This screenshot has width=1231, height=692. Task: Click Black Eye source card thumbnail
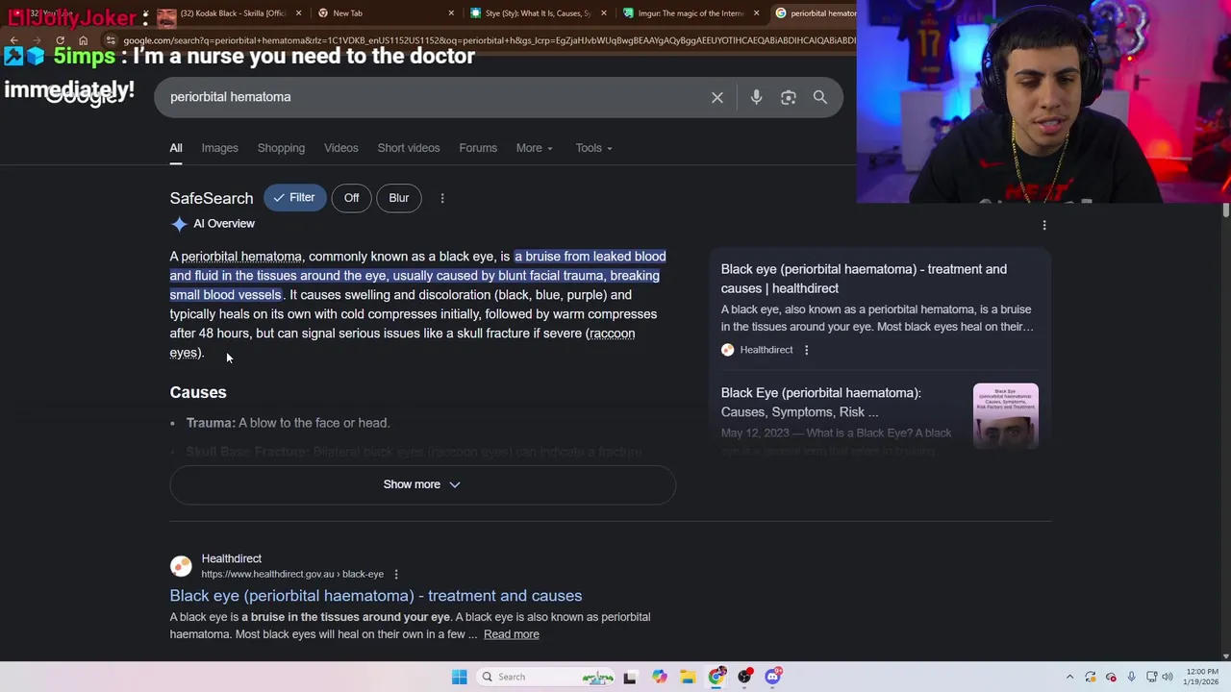coord(1006,415)
